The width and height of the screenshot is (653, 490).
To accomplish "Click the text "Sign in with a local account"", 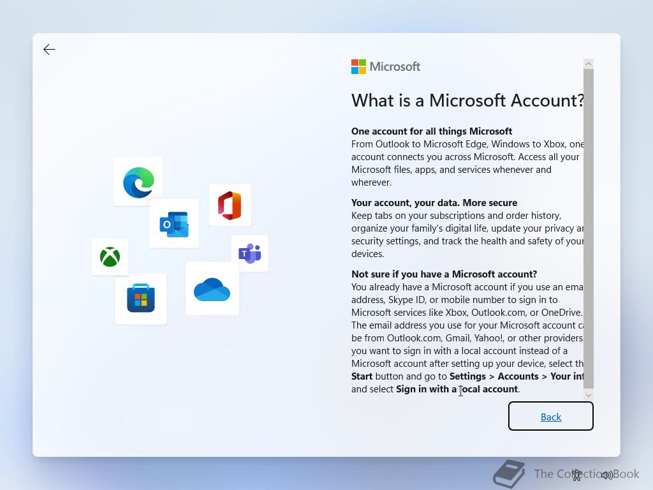I will (457, 389).
